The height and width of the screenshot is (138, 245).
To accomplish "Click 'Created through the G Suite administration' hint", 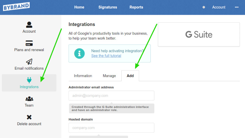I will coord(111,108).
